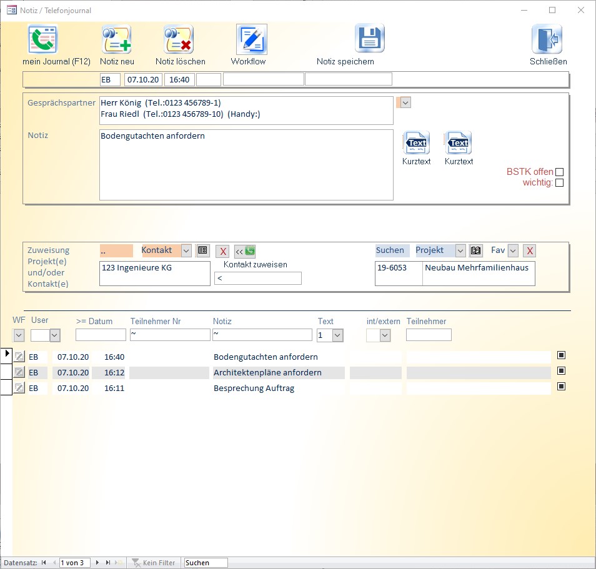Click the green Kontakt zuweisen arrow button

pyautogui.click(x=245, y=251)
